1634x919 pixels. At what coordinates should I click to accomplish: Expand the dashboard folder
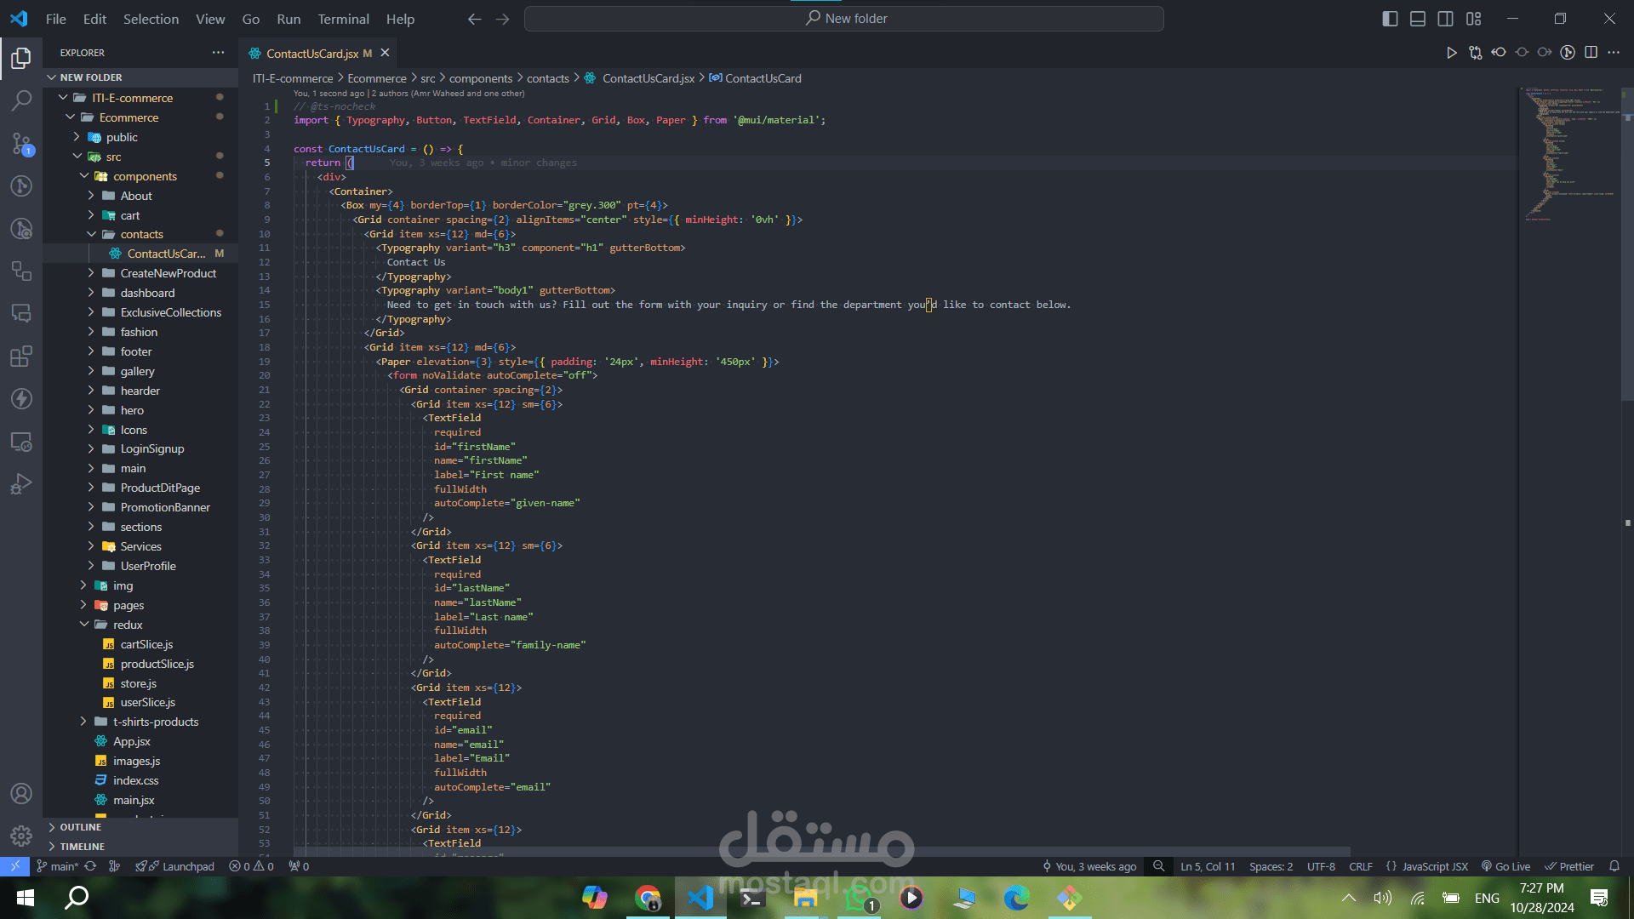(x=147, y=293)
